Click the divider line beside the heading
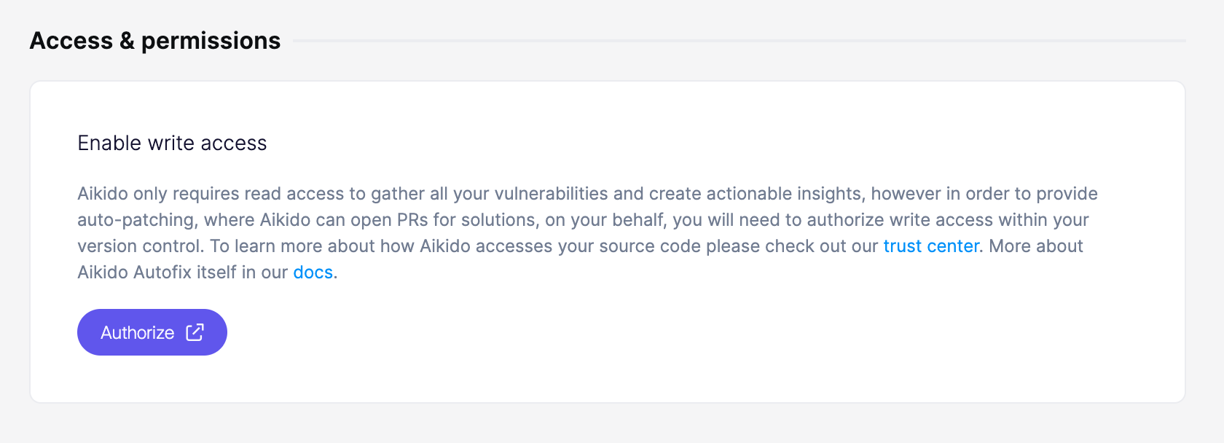 tap(739, 41)
